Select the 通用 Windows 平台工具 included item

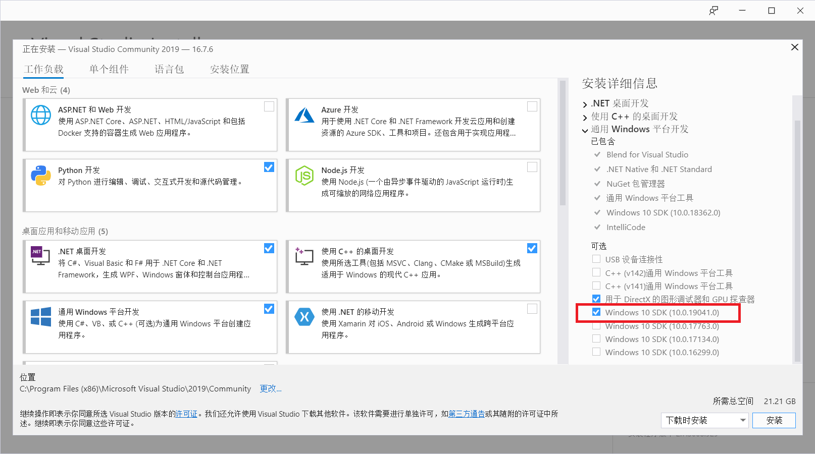(x=650, y=198)
